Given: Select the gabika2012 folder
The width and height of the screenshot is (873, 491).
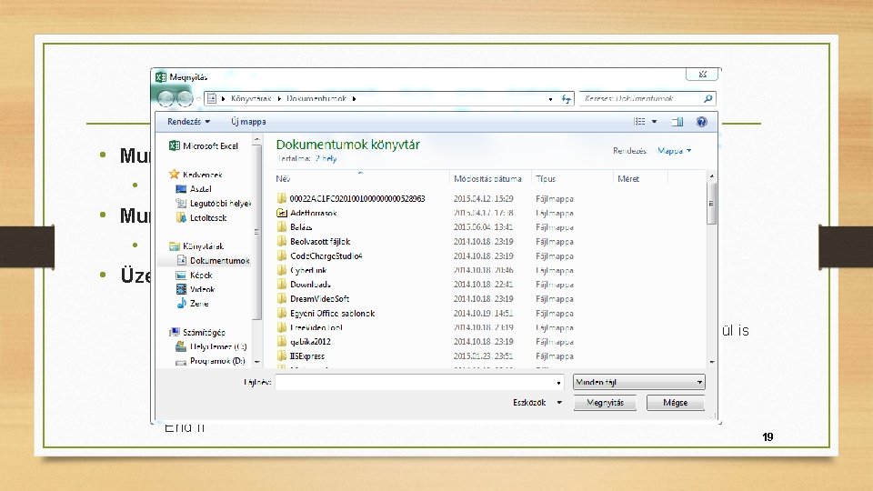Looking at the screenshot, I should click(304, 342).
